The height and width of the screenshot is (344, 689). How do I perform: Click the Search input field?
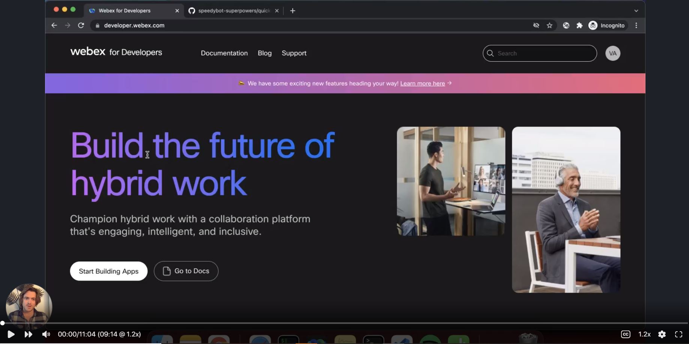click(x=540, y=53)
